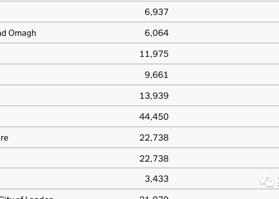This screenshot has width=279, height=199.
Task: Click the partially visible 21,870 value
Action: point(154,197)
